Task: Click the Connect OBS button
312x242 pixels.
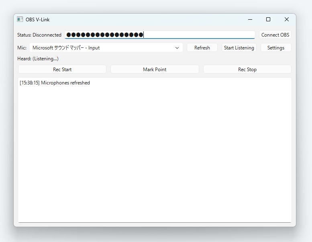Action: pos(275,35)
